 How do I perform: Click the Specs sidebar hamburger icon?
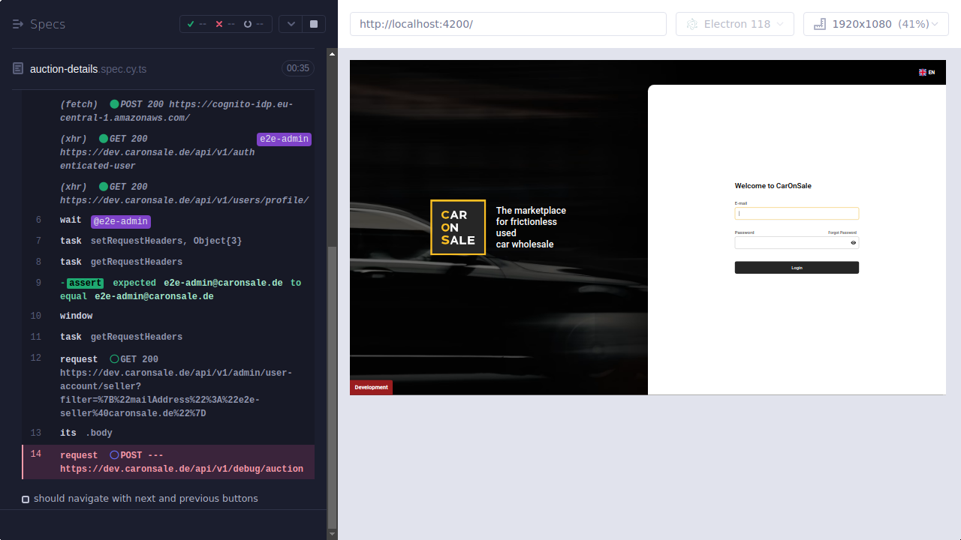coord(17,23)
